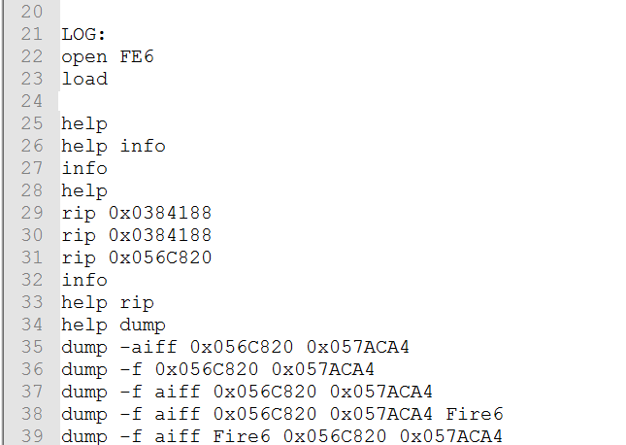
Task: Click line number 21 in the gutter
Action: [x=31, y=34]
